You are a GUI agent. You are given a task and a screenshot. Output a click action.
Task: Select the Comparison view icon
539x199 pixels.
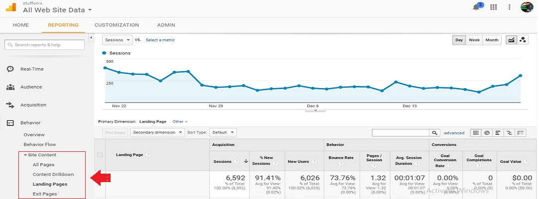point(509,133)
